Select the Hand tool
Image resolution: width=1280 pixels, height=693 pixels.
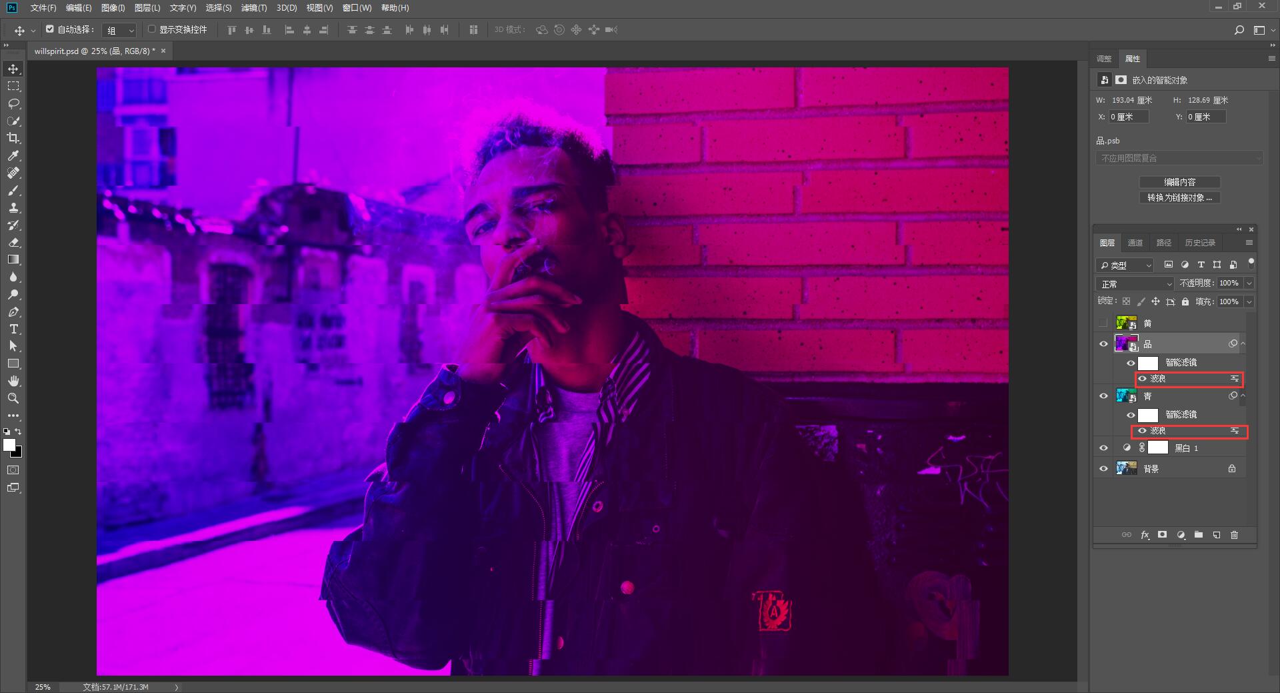[x=13, y=381]
